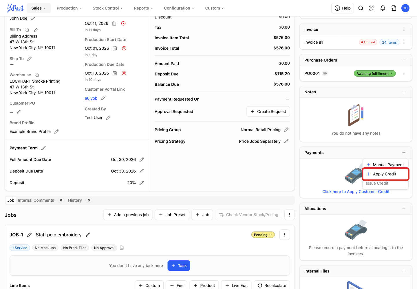Click the 1 Service tag

click(20, 248)
